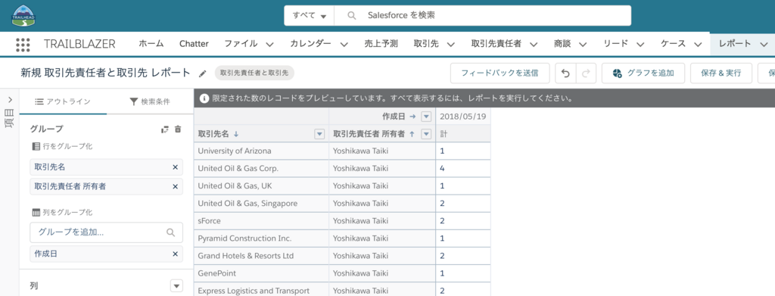This screenshot has width=775, height=296.
Task: Open the ケース tab dropdown chevron
Action: 698,44
